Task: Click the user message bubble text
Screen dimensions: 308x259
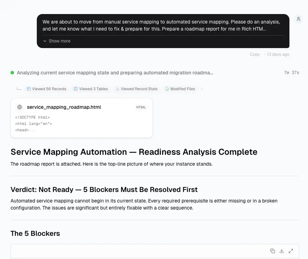Action: pos(161,25)
